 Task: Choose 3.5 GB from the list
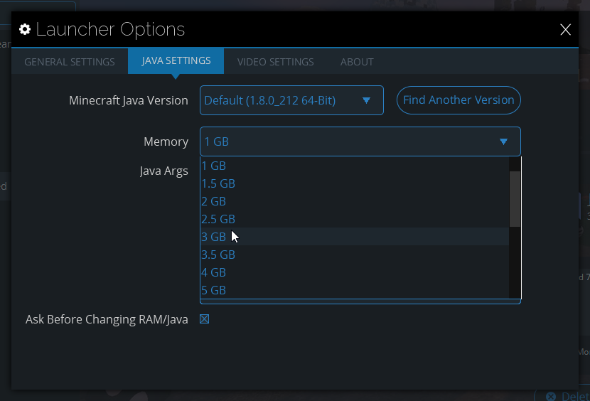pyautogui.click(x=355, y=255)
